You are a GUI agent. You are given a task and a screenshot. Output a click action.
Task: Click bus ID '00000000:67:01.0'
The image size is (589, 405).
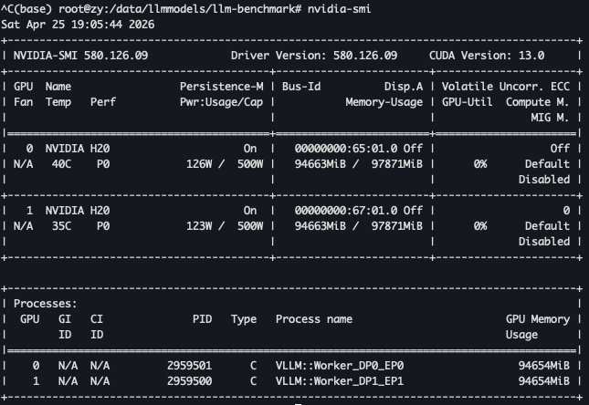346,211
